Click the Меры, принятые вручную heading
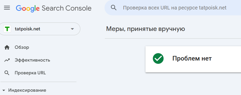The height and width of the screenshot is (95, 241). pos(145,29)
